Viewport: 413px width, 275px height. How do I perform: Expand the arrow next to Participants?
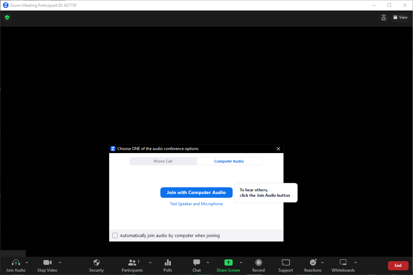point(150,262)
